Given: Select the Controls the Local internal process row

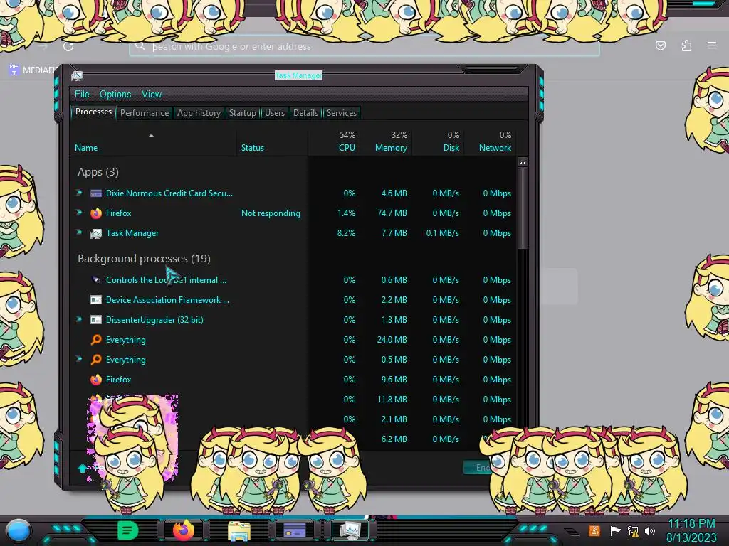Looking at the screenshot, I should (x=293, y=280).
